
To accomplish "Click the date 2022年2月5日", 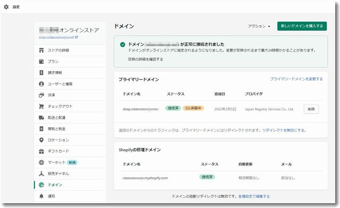I will pyautogui.click(x=225, y=109).
